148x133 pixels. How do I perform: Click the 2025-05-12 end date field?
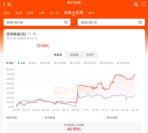pos(111,22)
